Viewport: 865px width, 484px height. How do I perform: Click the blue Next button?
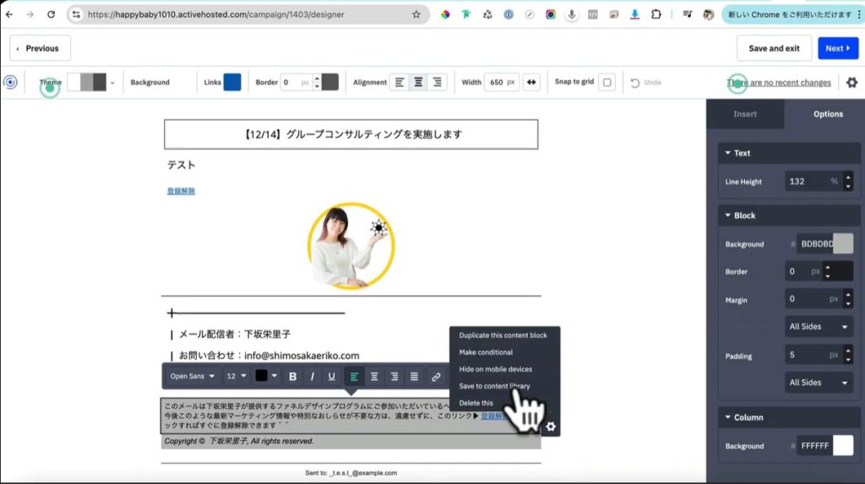838,48
